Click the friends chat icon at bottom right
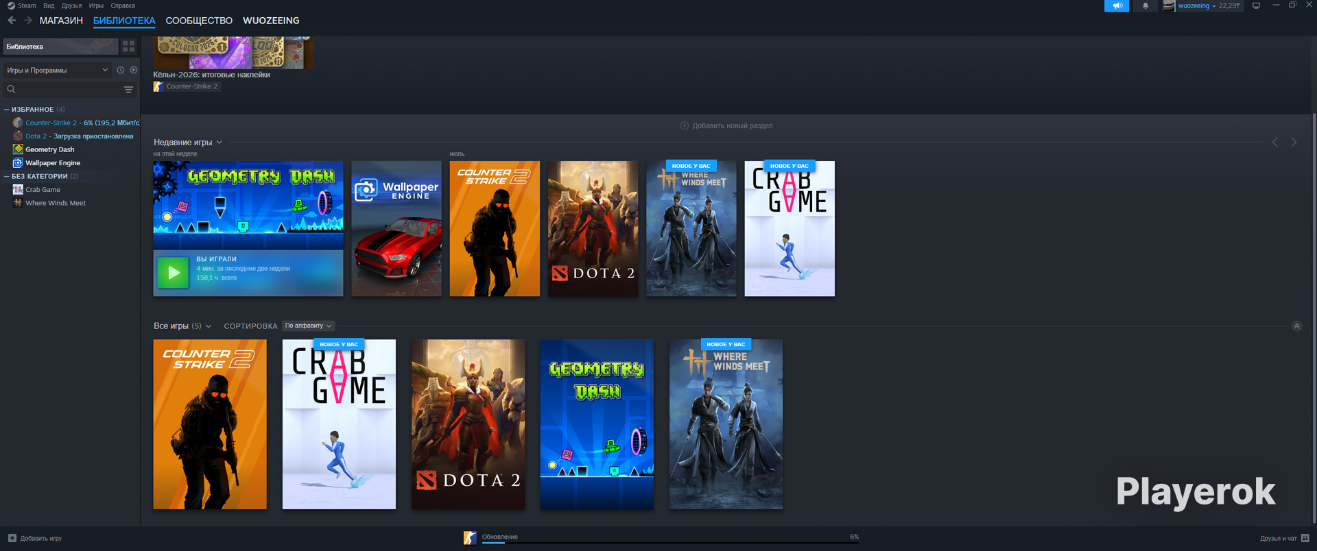The width and height of the screenshot is (1317, 551). [1305, 538]
